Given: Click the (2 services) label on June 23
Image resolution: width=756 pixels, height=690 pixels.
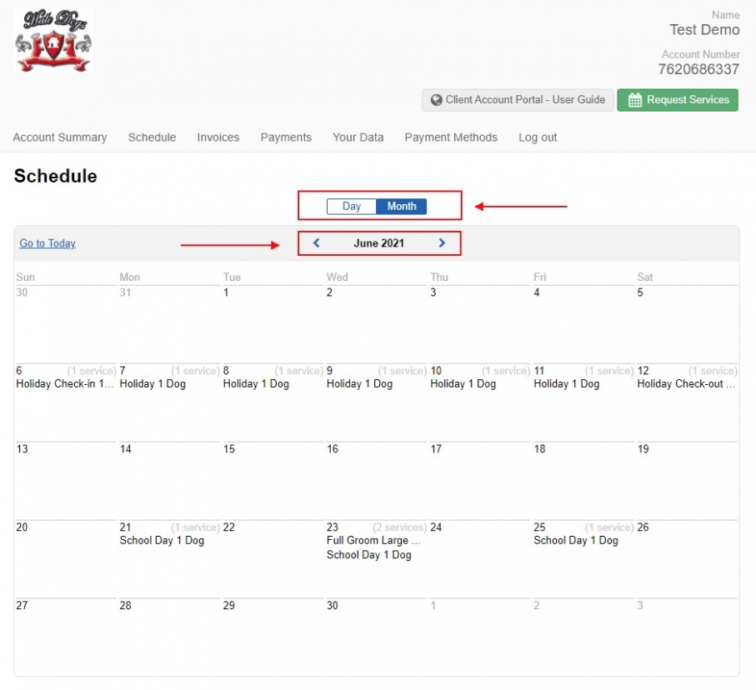Looking at the screenshot, I should tap(400, 527).
